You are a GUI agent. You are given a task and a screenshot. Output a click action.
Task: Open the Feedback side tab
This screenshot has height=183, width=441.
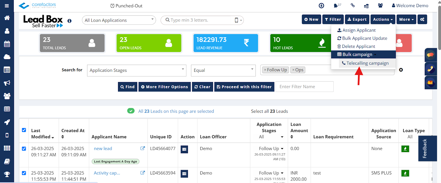coord(427,148)
